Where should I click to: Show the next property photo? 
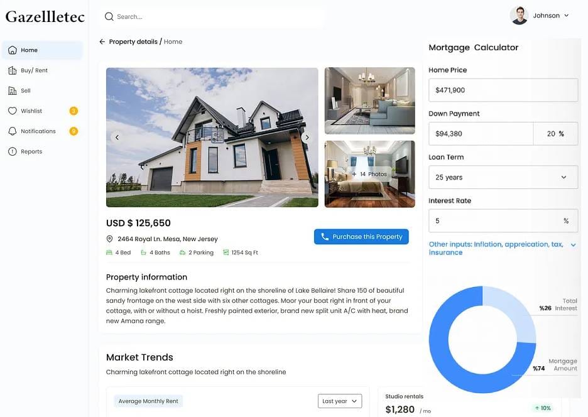pos(307,138)
